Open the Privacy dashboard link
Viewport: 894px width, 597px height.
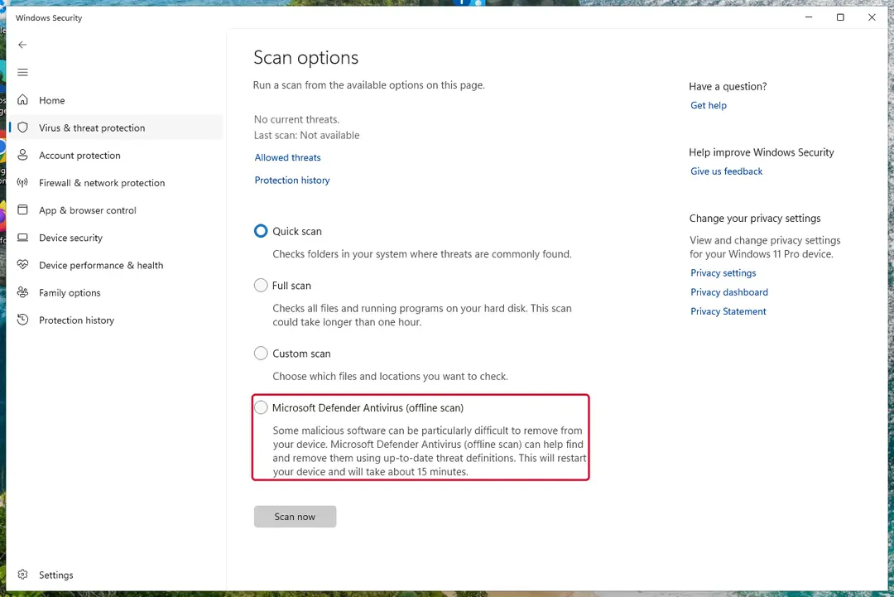(728, 292)
